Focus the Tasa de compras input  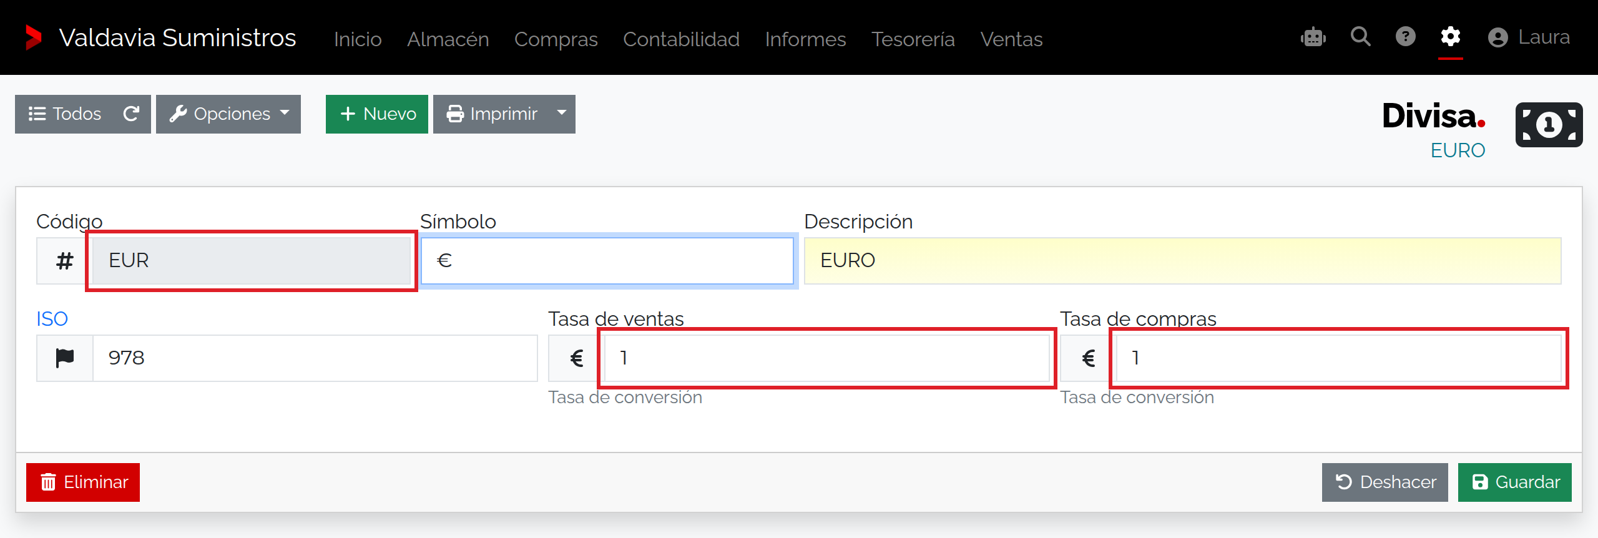[1339, 358]
